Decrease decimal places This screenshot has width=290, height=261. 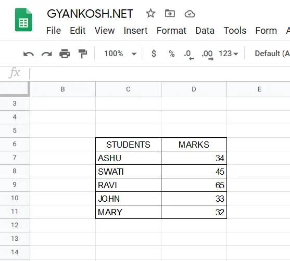pyautogui.click(x=189, y=55)
